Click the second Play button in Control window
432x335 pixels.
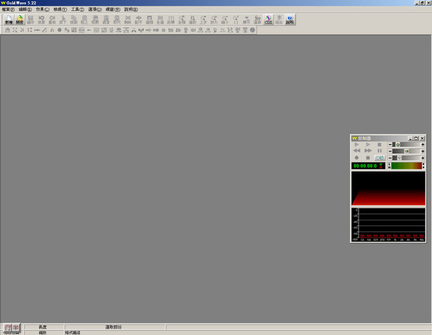368,145
